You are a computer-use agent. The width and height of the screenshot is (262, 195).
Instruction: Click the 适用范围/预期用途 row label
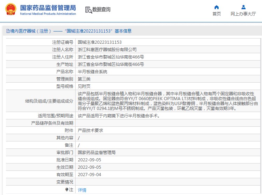(x=56, y=116)
